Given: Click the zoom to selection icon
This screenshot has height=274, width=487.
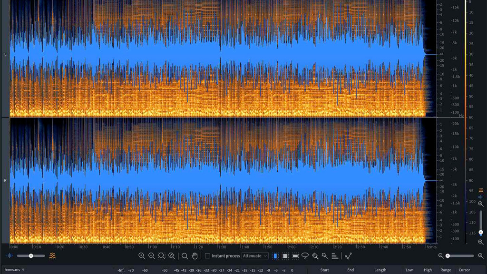Looking at the screenshot, I should (x=162, y=255).
